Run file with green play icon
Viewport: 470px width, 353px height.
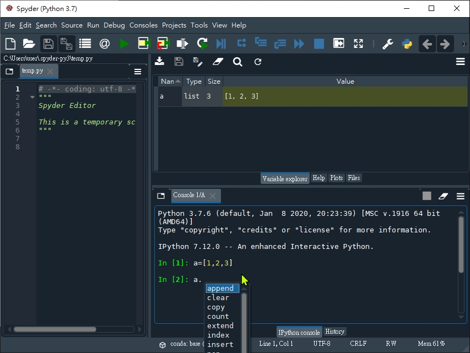pyautogui.click(x=124, y=44)
